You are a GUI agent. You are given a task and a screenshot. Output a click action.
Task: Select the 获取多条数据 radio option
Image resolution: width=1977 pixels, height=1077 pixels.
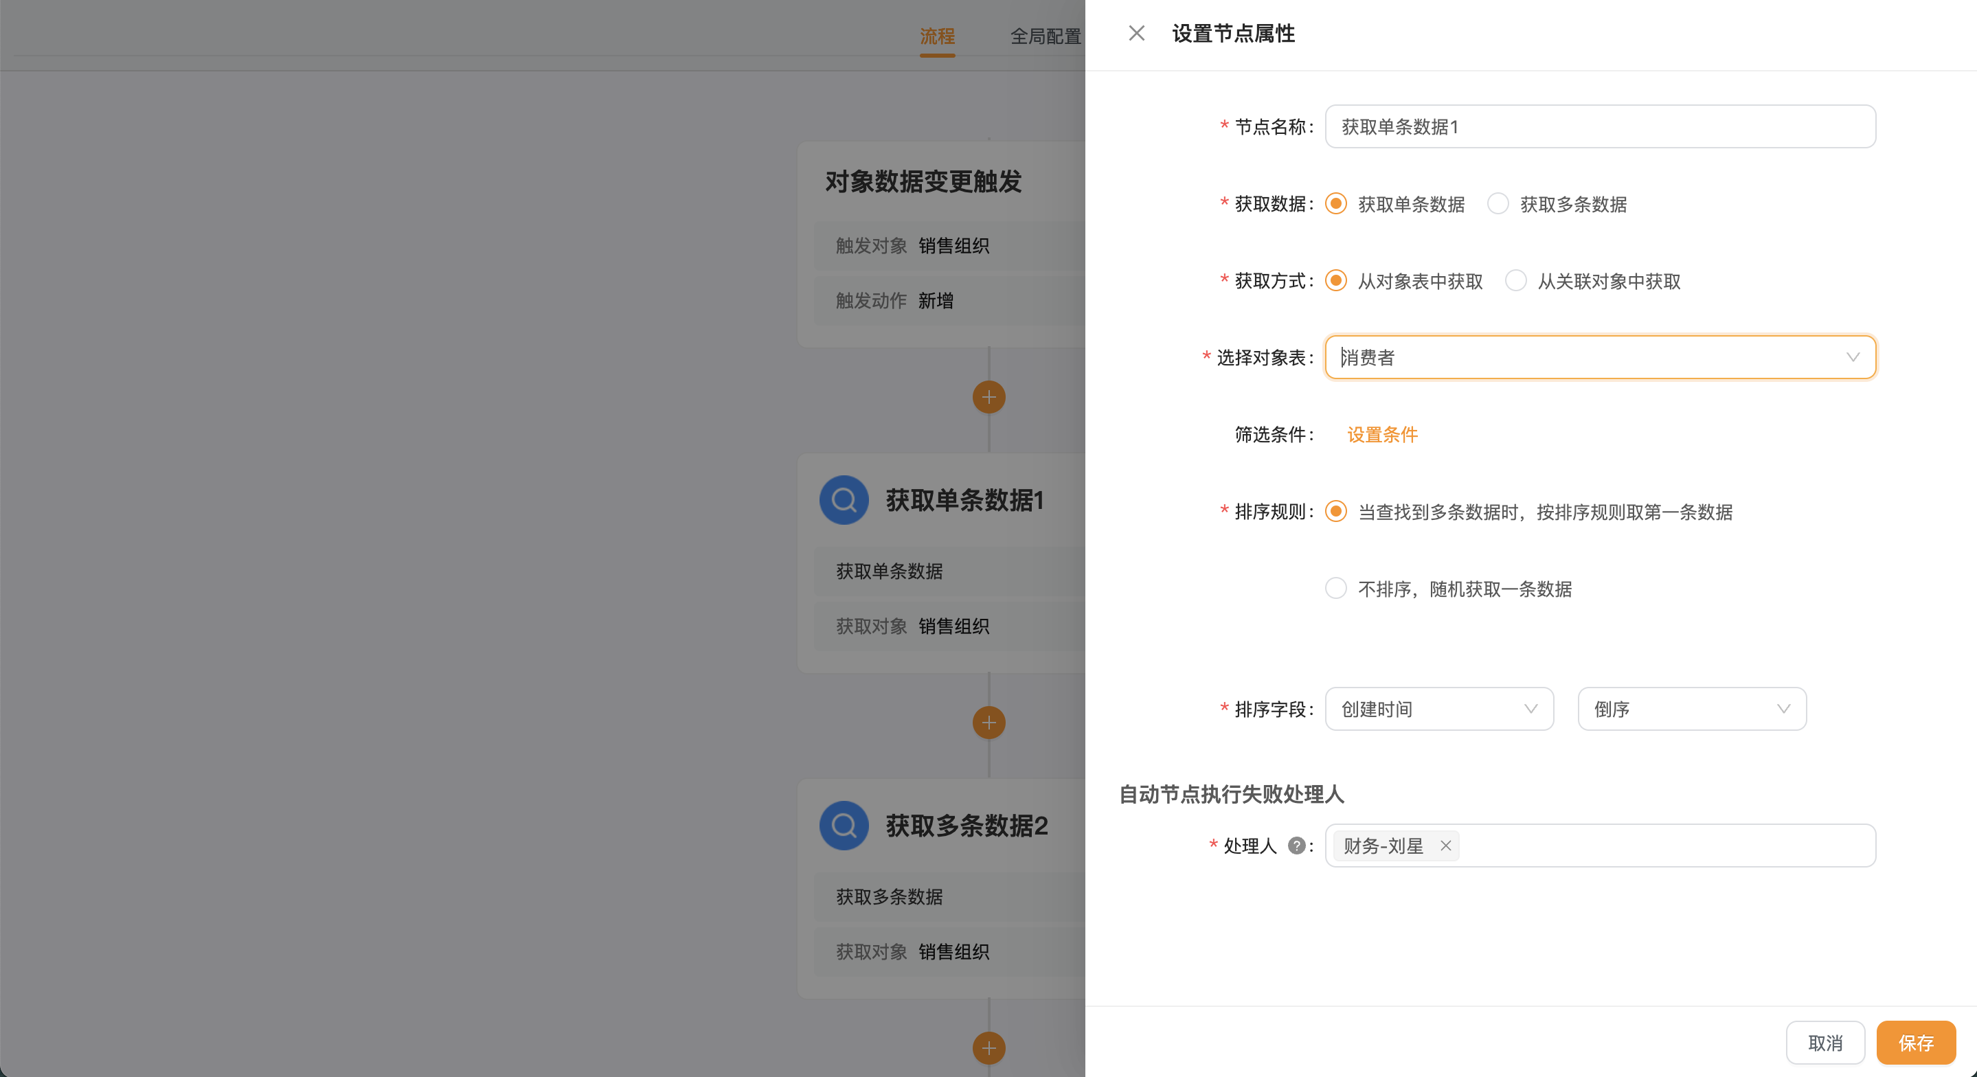click(1498, 203)
